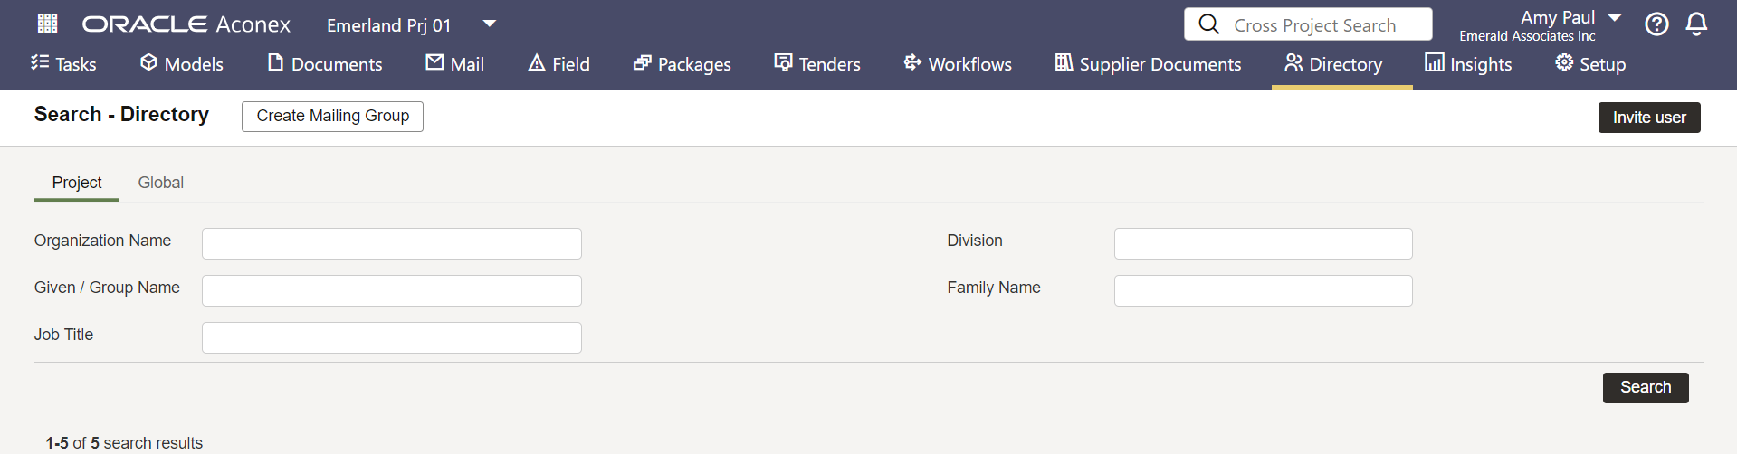Image resolution: width=1737 pixels, height=454 pixels.
Task: Navigate to the Field module
Action: pos(559,64)
